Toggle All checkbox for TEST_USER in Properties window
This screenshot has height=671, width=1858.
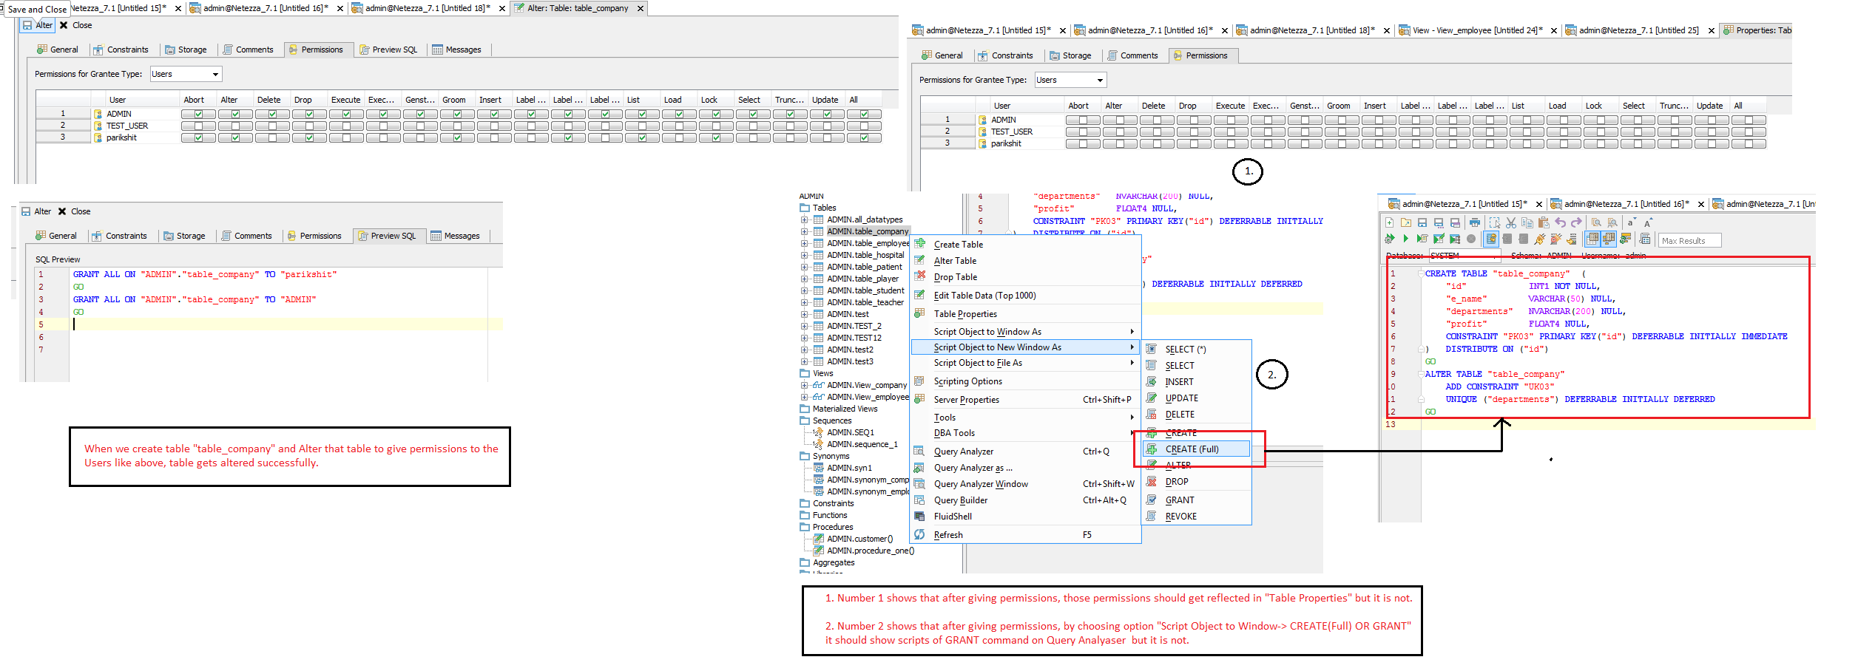click(1749, 132)
